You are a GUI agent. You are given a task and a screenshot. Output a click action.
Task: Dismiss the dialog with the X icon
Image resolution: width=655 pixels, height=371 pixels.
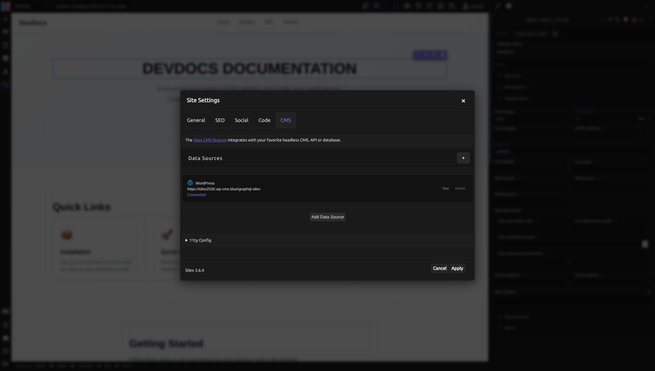pos(463,101)
